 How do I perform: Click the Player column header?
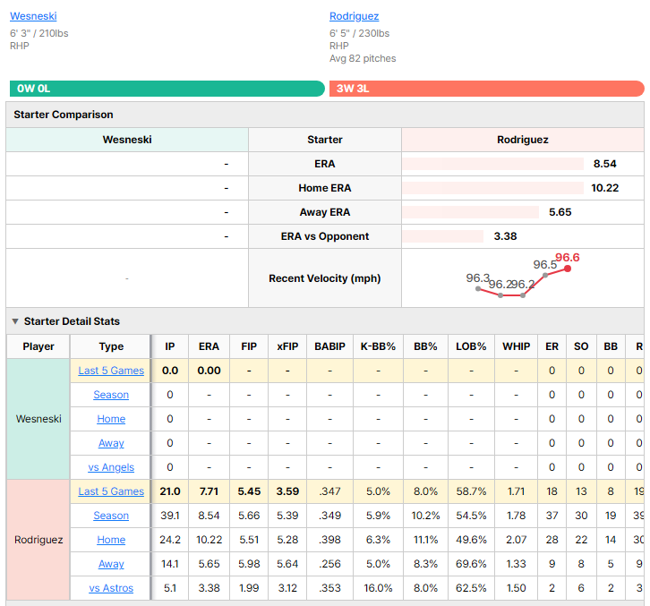pos(38,346)
